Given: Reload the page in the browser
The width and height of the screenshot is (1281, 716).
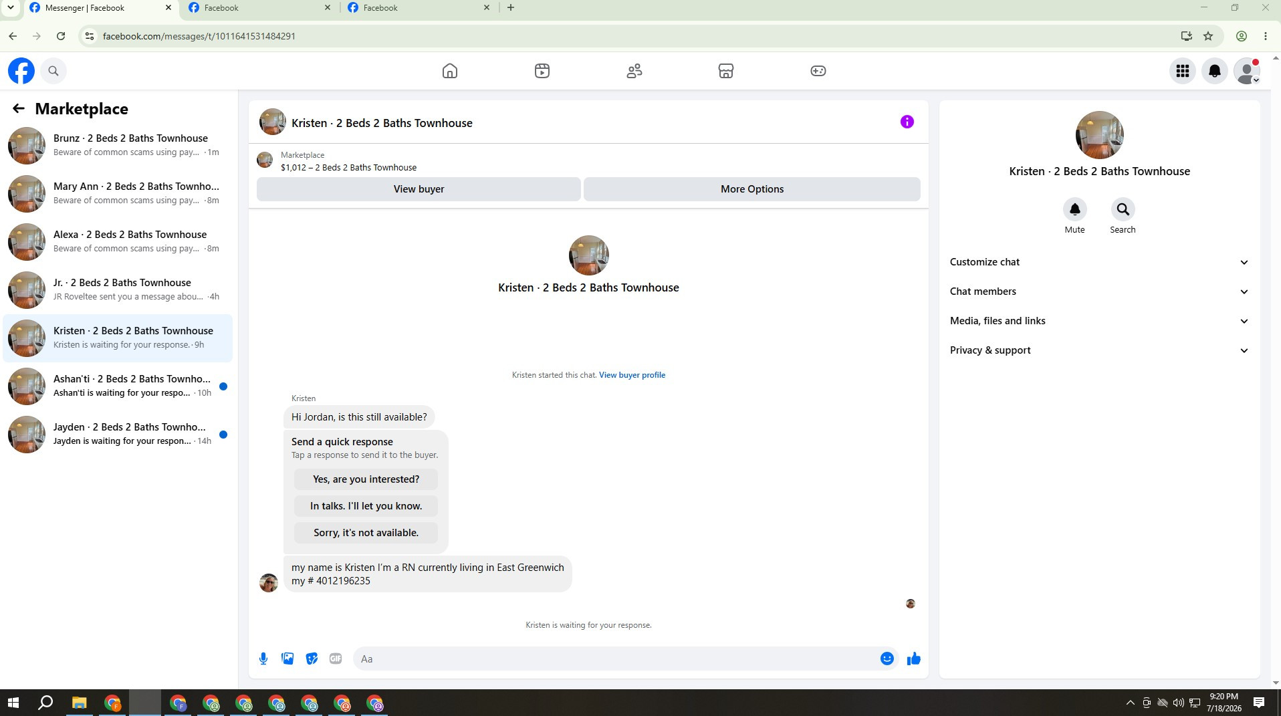Looking at the screenshot, I should click(x=61, y=36).
